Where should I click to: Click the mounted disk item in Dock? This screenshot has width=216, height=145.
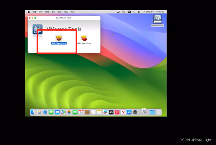tap(144, 111)
